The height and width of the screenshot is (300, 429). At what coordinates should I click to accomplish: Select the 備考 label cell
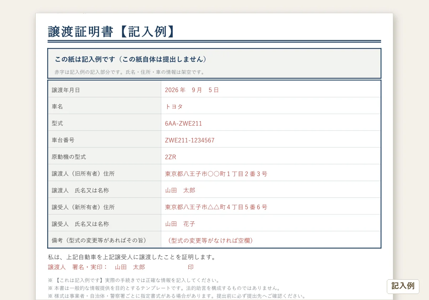(x=104, y=240)
